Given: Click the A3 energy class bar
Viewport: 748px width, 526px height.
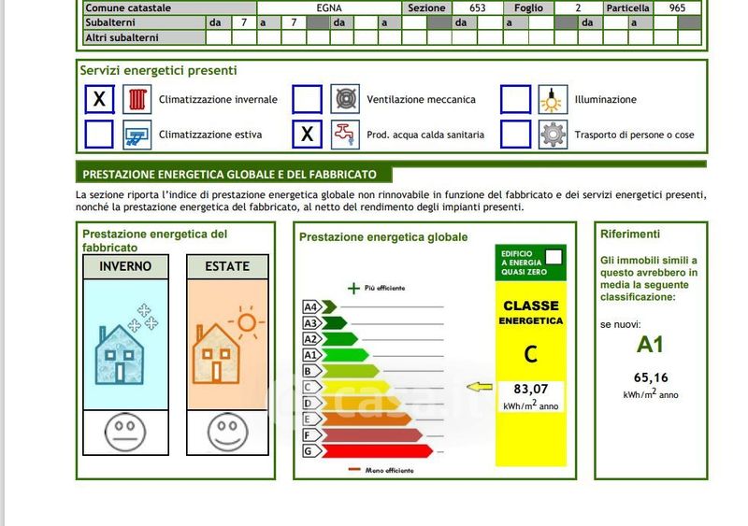Looking at the screenshot, I should 335,323.
